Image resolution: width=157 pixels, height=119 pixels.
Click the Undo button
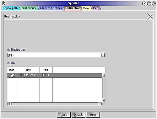(64, 115)
